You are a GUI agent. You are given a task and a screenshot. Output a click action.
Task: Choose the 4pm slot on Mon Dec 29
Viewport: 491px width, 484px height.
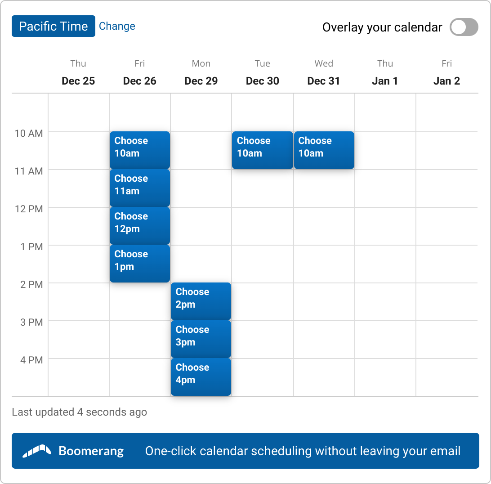tap(201, 376)
